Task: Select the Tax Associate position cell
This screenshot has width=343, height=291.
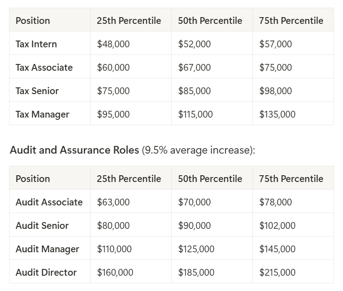Action: [44, 68]
